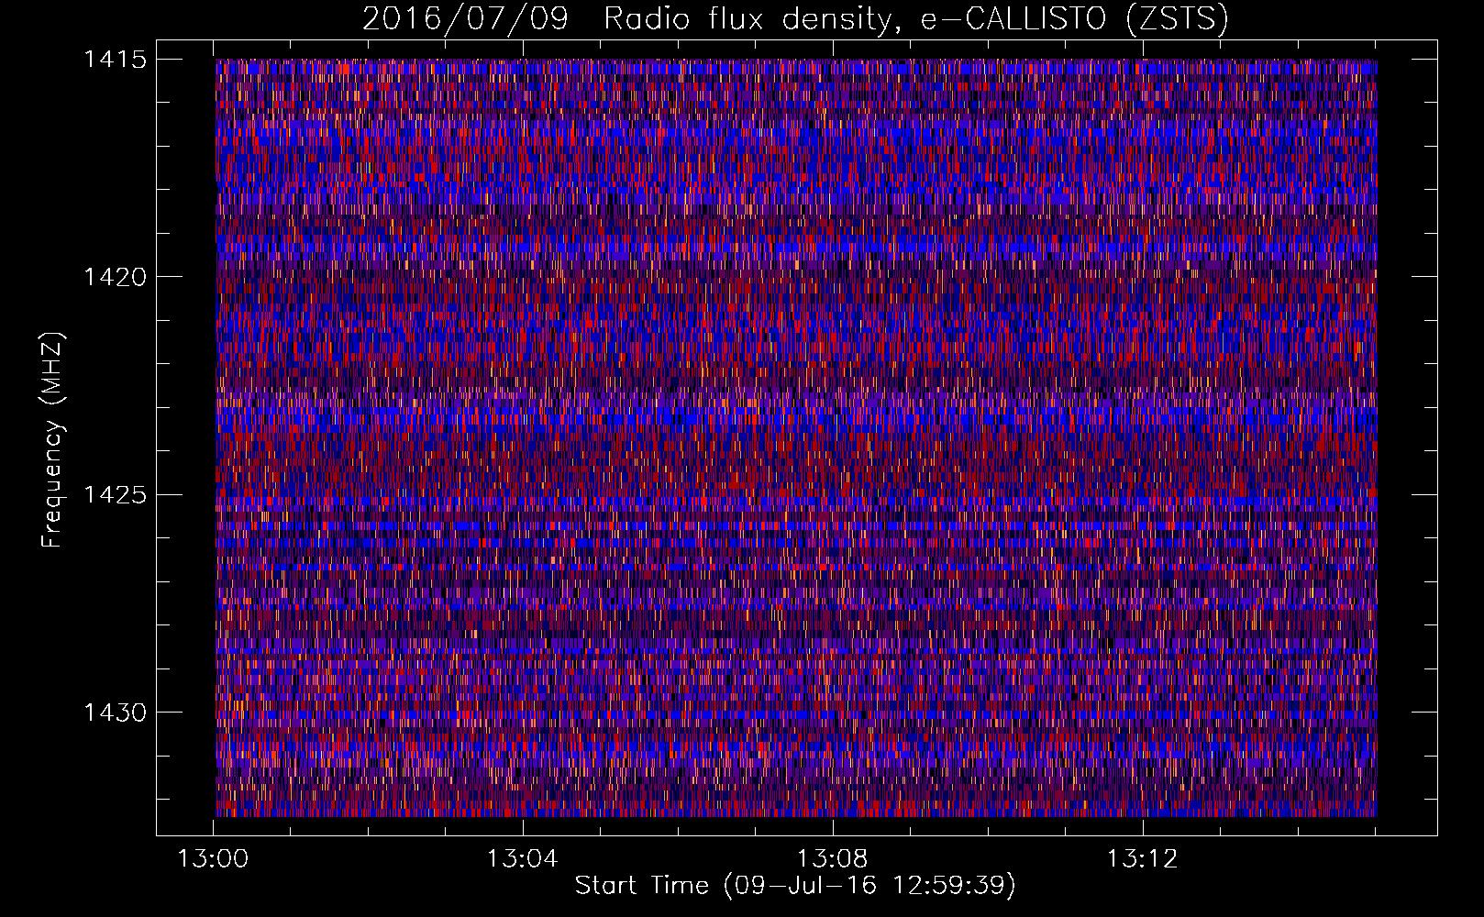Select the 1415 frequency tick label
1484x917 pixels.
coord(115,60)
